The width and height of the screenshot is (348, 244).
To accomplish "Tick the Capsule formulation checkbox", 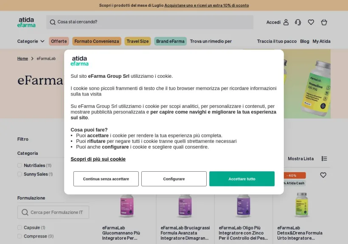I will pyautogui.click(x=20, y=228).
